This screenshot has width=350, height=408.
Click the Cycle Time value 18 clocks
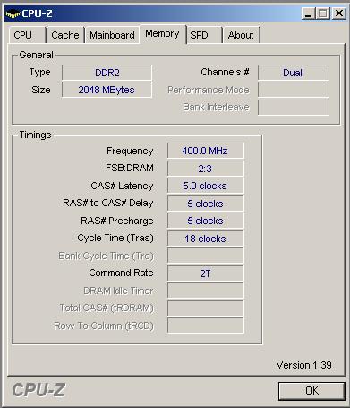(x=206, y=239)
